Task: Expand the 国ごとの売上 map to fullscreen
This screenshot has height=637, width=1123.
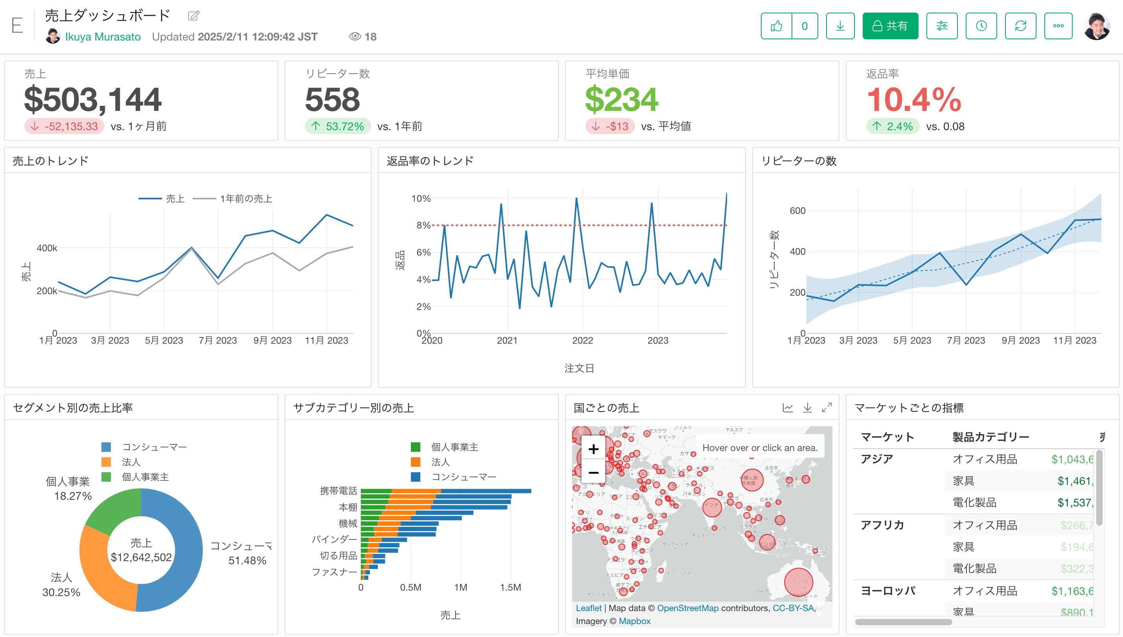Action: (x=827, y=408)
